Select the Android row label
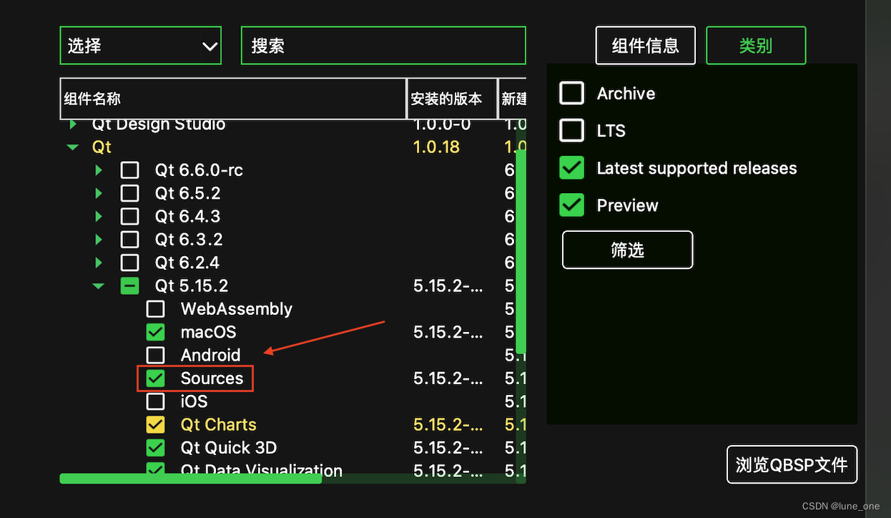Screen dimensions: 891x518 tap(210, 355)
